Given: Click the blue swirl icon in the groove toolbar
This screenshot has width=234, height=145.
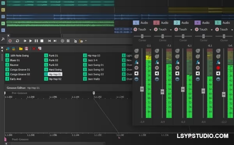Looking at the screenshot, I should point(8,49).
